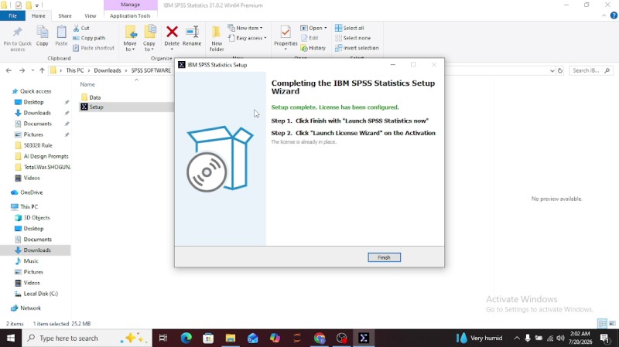Click the Manage contextual tab
The height and width of the screenshot is (347, 619).
(x=130, y=5)
